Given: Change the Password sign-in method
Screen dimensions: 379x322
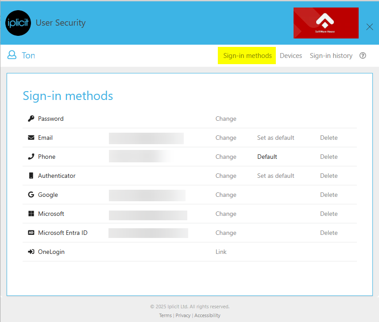Looking at the screenshot, I should click(226, 119).
